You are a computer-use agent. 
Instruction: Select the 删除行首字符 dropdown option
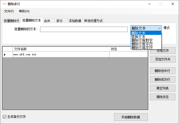[x=142, y=44]
